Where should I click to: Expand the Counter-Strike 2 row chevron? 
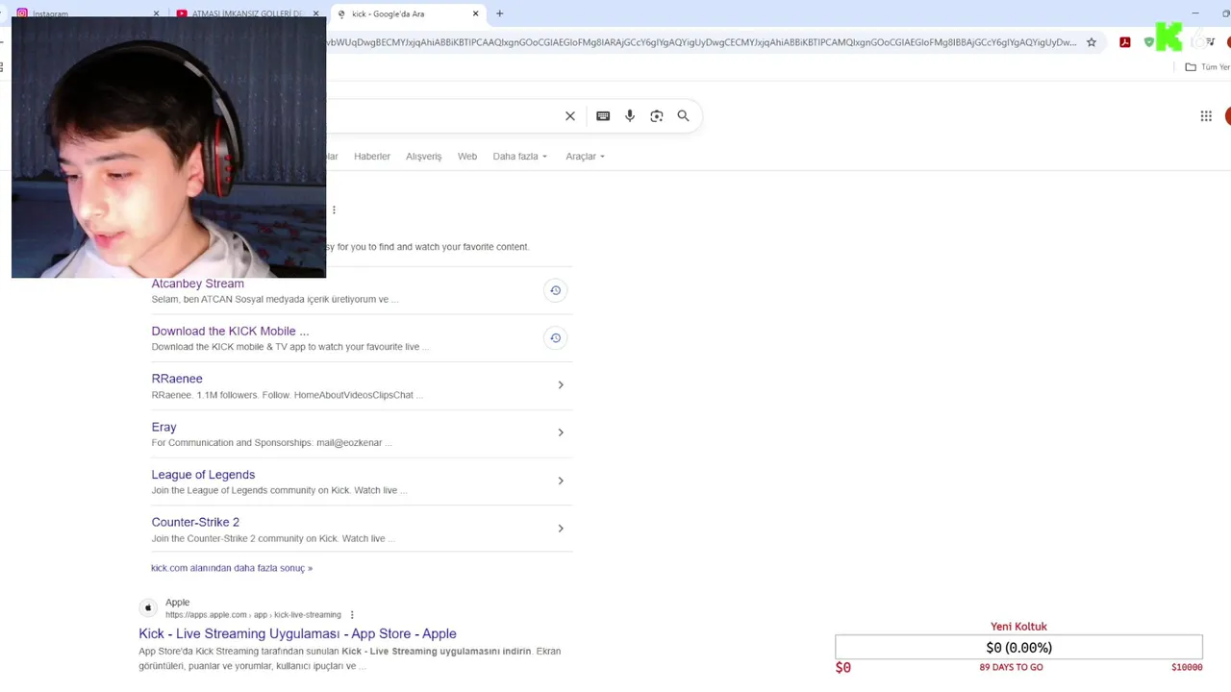point(561,528)
